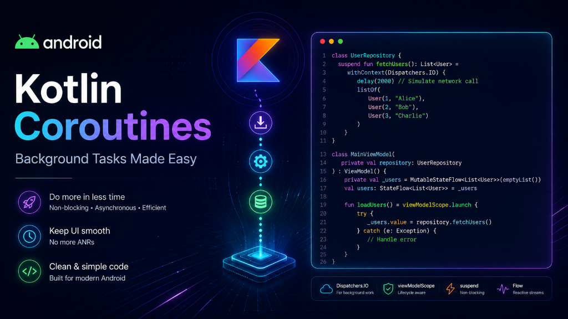Click the gradient 'Coroutines' headline word

tap(113, 126)
